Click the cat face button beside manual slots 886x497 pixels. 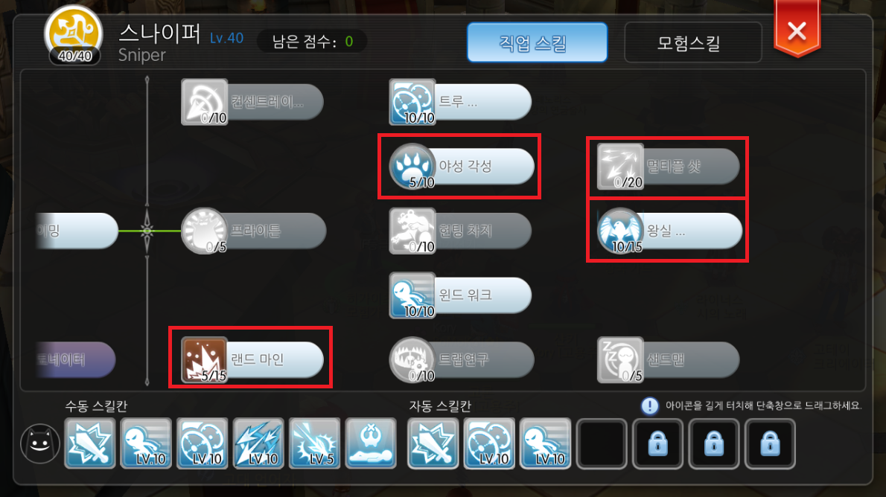(x=40, y=443)
